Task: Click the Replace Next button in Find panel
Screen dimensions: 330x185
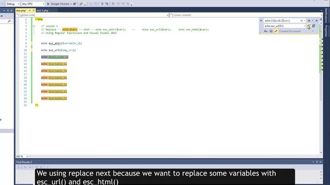Action: point(309,26)
